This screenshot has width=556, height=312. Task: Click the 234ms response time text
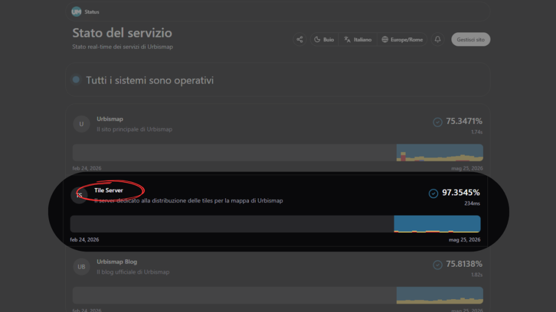[x=472, y=203]
